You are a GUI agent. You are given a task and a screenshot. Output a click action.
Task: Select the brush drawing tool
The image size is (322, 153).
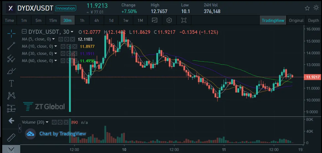click(11, 71)
